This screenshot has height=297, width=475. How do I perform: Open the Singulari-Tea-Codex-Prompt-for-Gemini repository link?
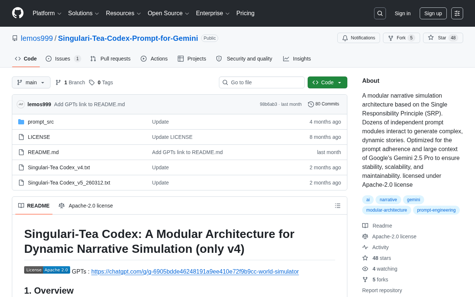[128, 38]
